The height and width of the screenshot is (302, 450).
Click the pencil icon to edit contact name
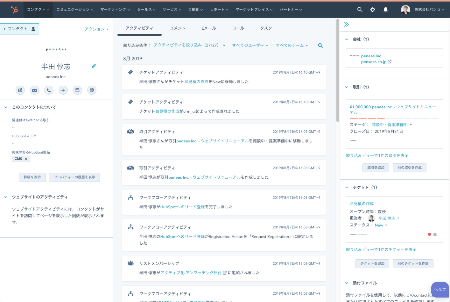(94, 66)
